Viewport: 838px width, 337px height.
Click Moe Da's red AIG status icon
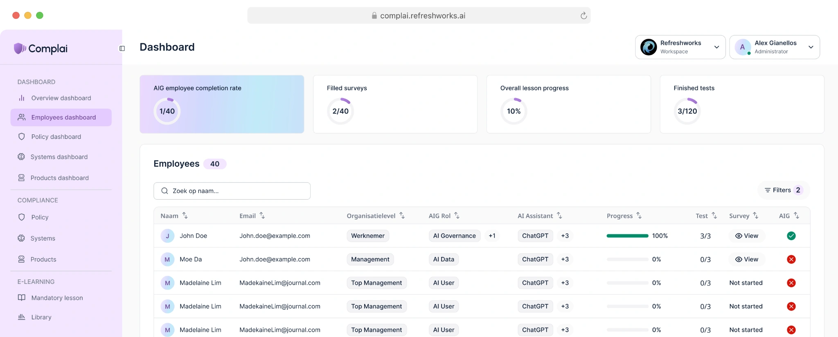point(791,259)
